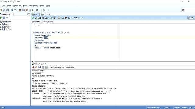This screenshot has height=109, width=195.
Task: Switch to the Worksheet tab
Action: pos(36,22)
